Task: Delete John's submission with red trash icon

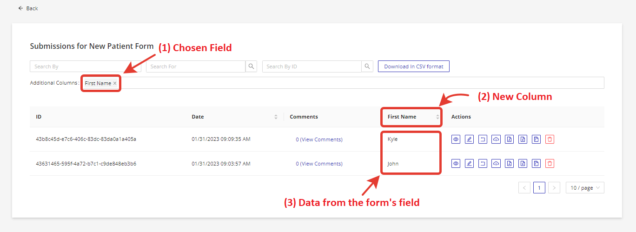Action: click(550, 163)
